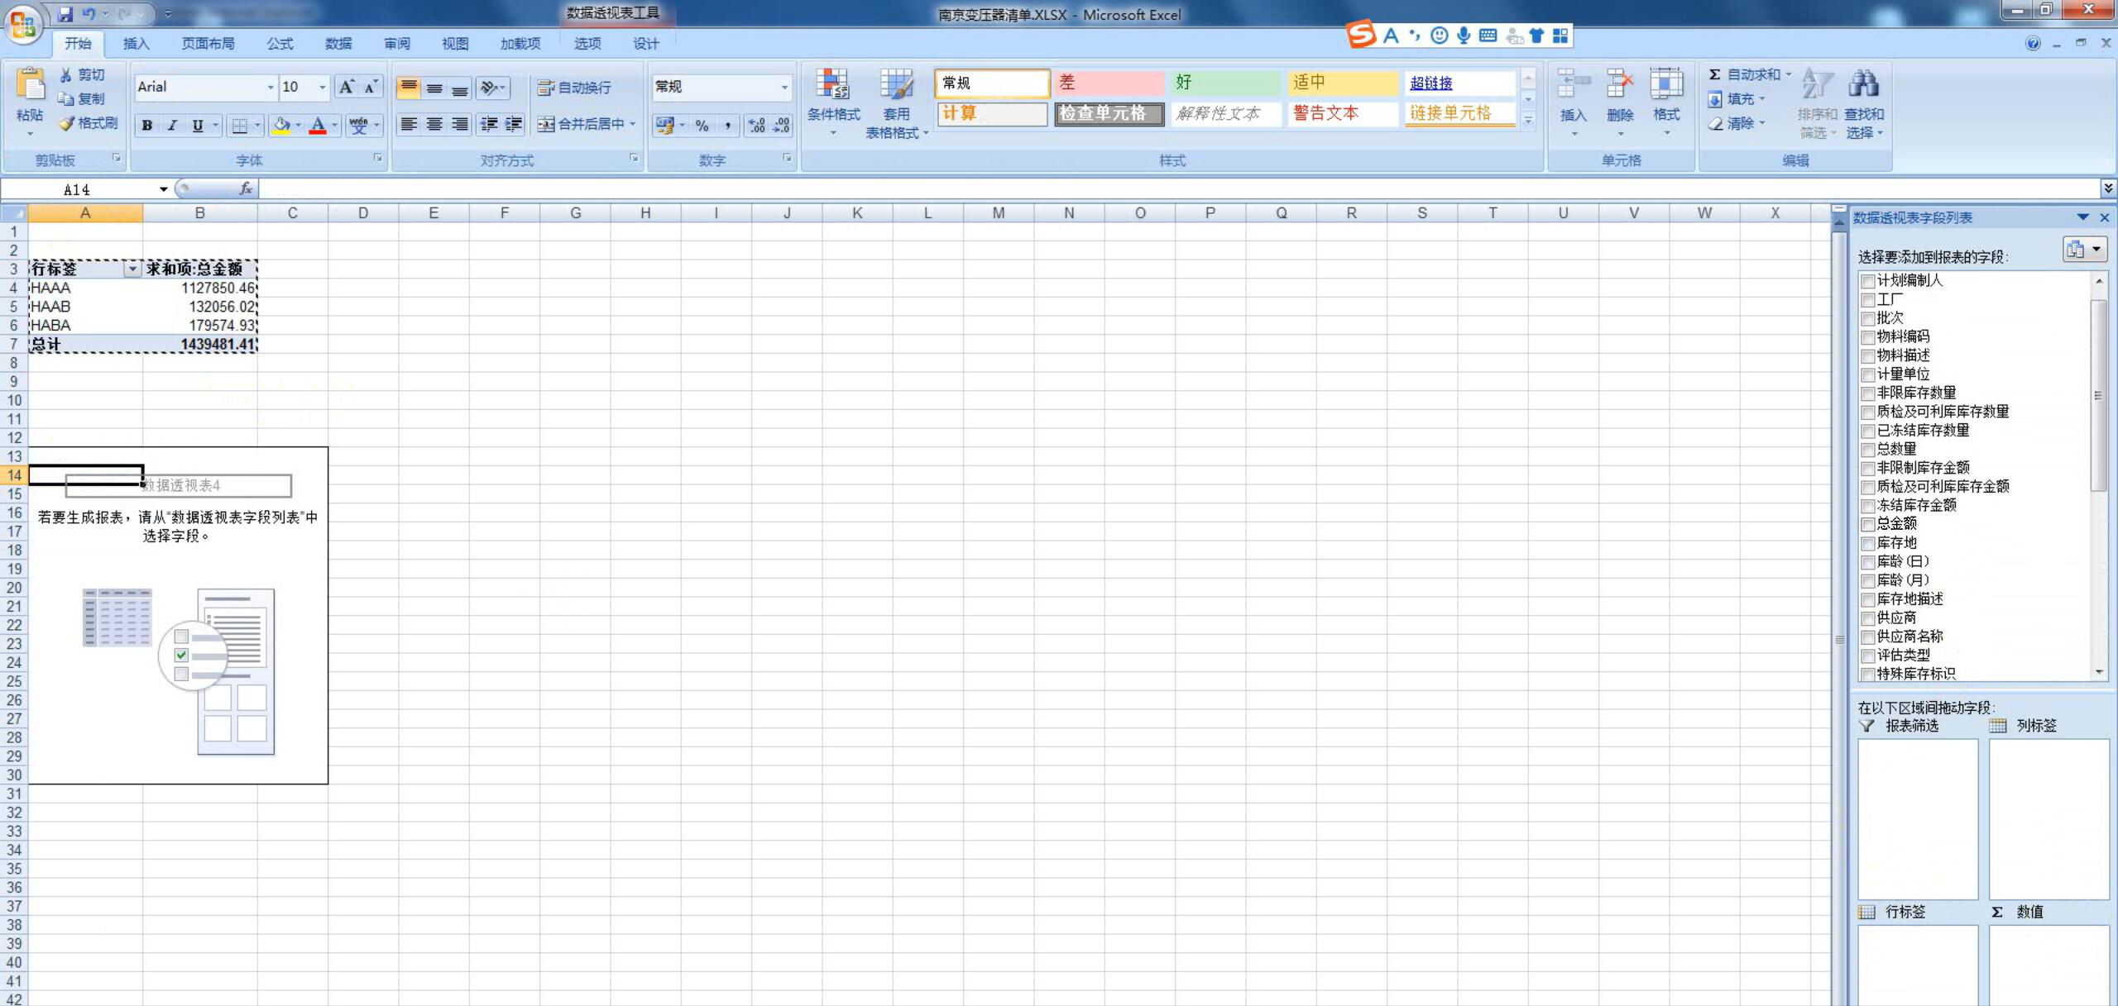
Task: Switch to the 插入 ribbon tab
Action: click(x=136, y=44)
